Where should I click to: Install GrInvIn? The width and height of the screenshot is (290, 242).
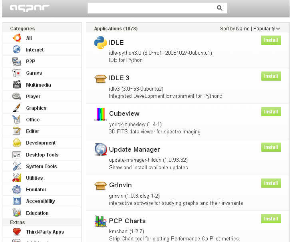pyautogui.click(x=271, y=183)
